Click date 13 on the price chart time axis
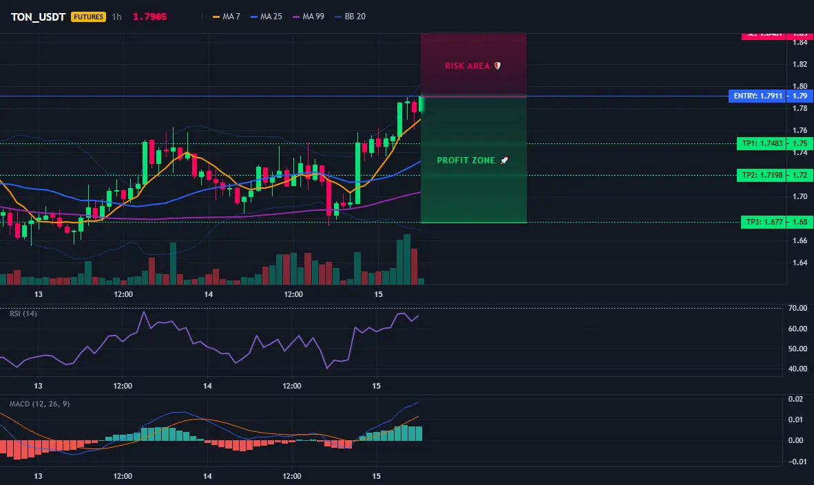This screenshot has width=814, height=485. pyautogui.click(x=39, y=294)
